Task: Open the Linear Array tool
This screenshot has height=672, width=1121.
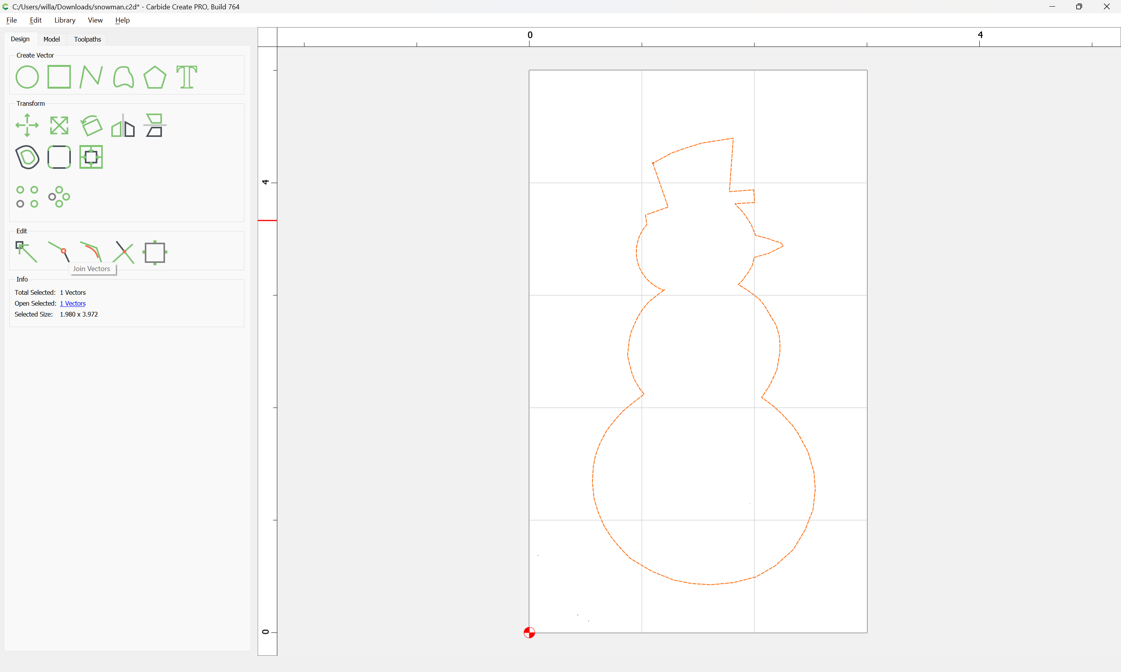Action: [x=27, y=196]
